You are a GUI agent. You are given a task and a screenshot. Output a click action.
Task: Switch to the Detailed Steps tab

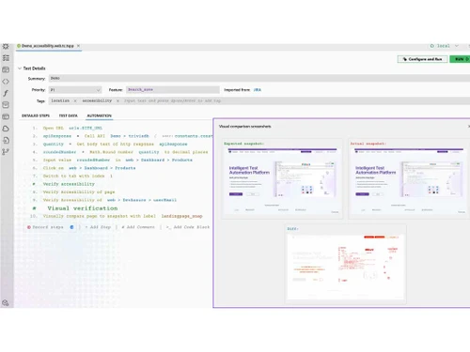click(x=36, y=115)
